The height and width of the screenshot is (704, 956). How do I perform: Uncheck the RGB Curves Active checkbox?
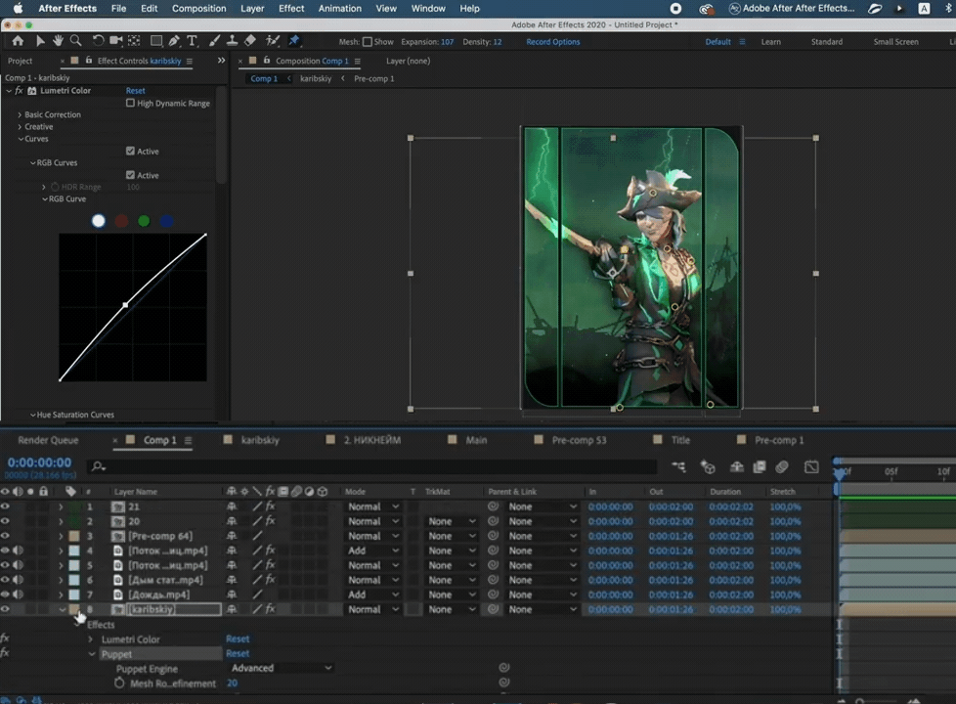[x=130, y=175]
